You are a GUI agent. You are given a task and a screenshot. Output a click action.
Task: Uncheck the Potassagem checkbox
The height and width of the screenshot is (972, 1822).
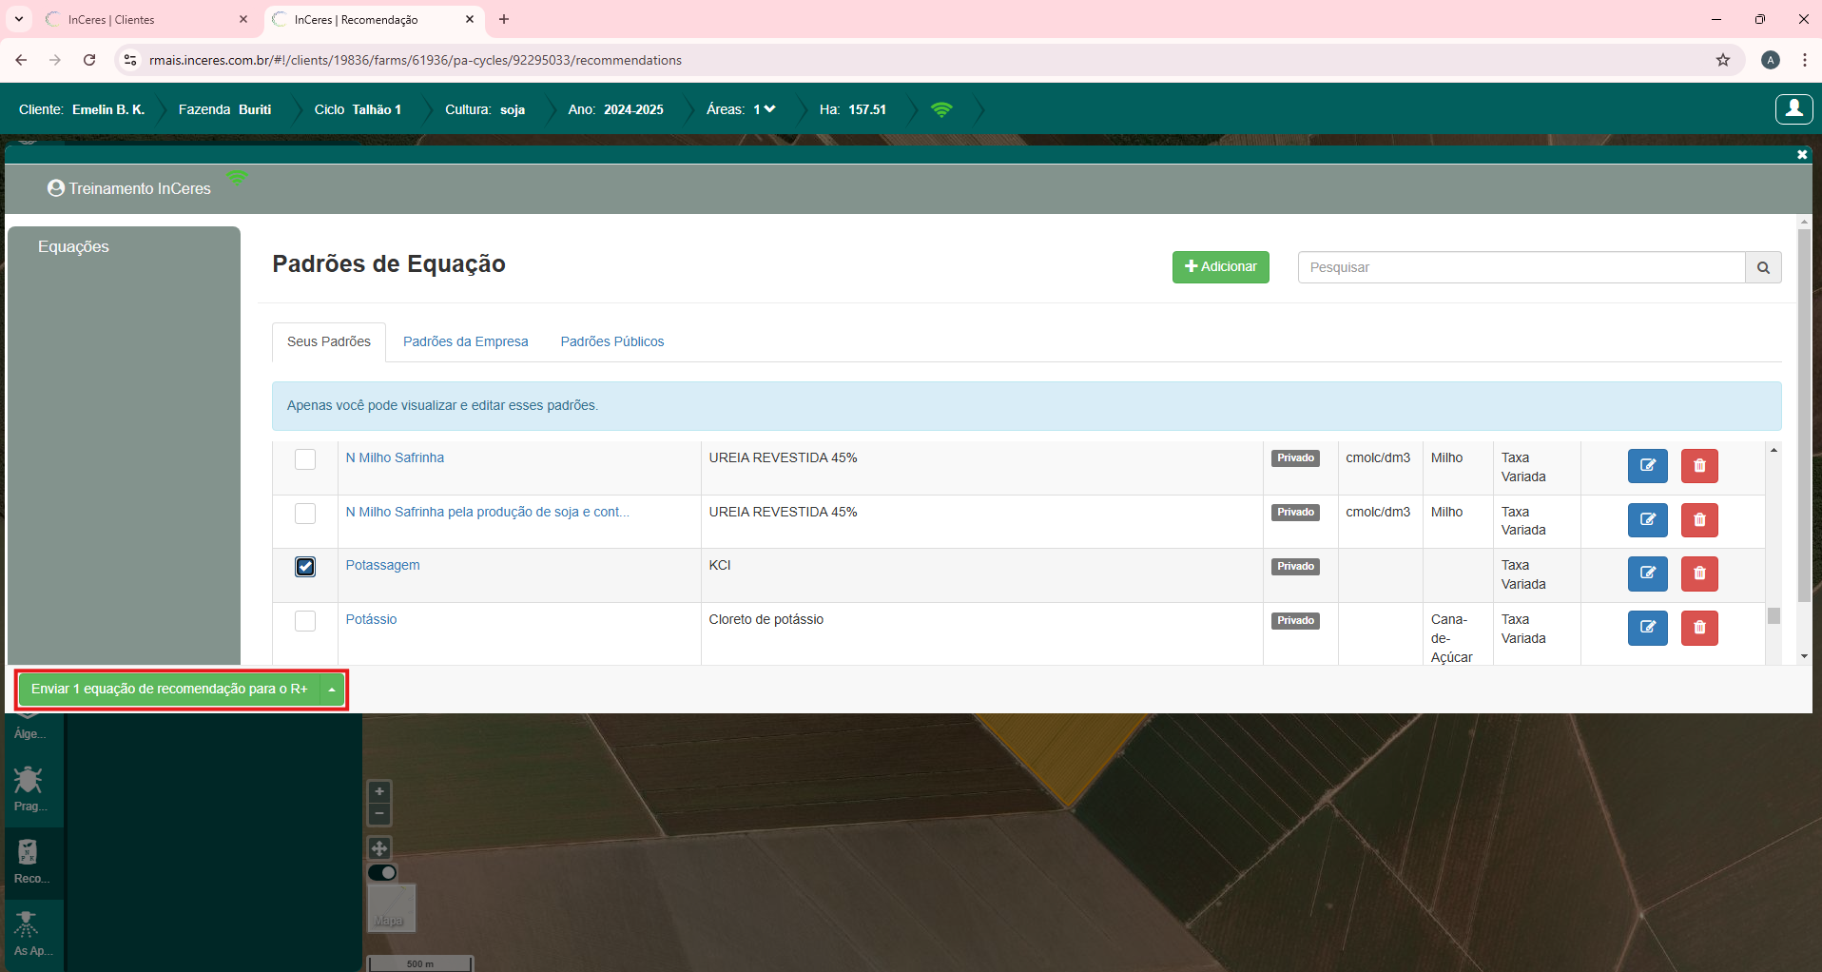(x=305, y=567)
